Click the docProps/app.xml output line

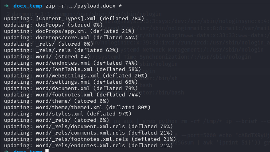pyautogui.click(x=69, y=31)
